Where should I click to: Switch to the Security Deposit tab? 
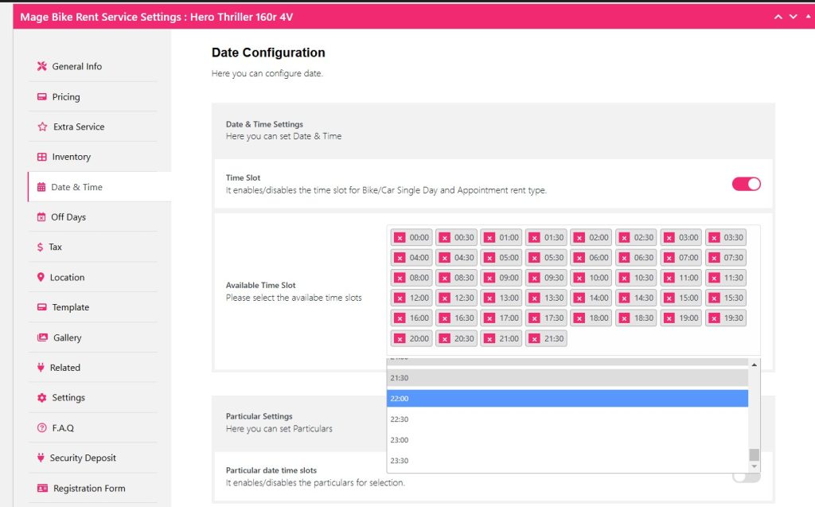click(83, 458)
